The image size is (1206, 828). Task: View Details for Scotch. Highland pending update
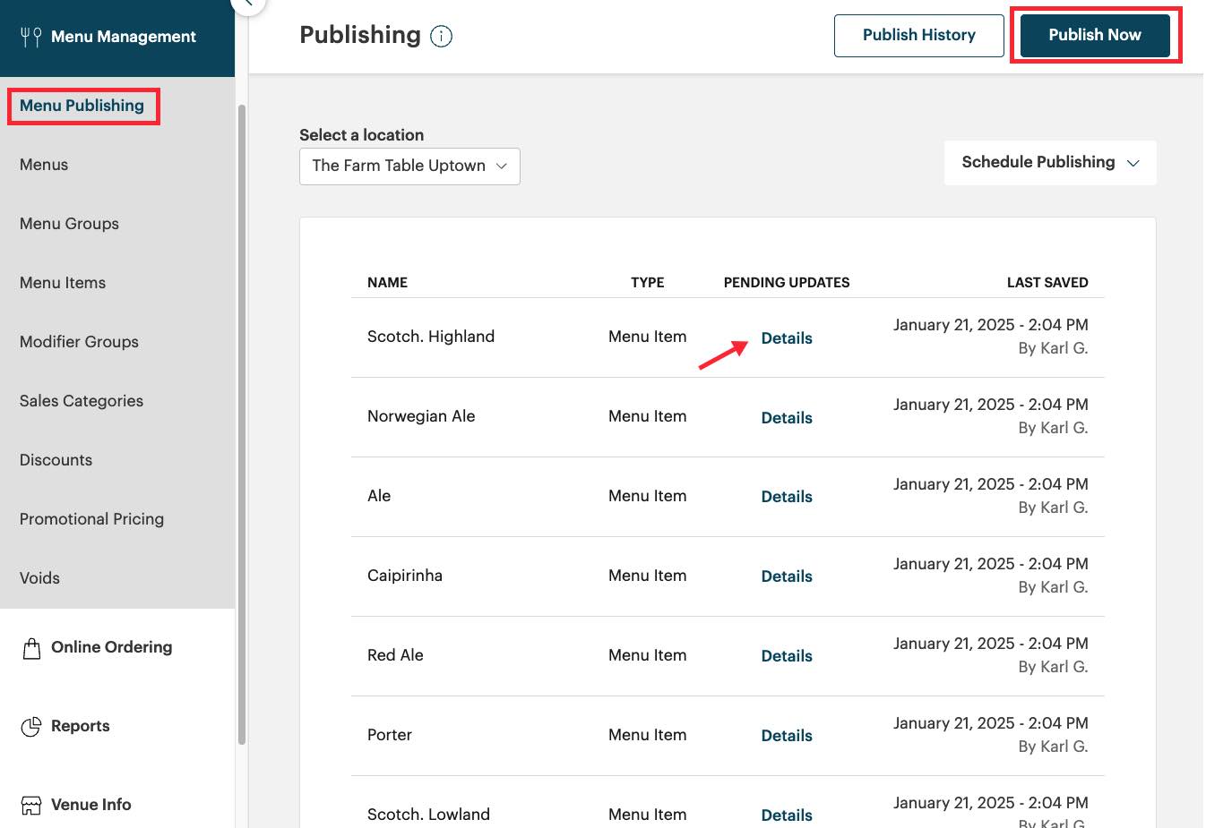click(x=787, y=337)
